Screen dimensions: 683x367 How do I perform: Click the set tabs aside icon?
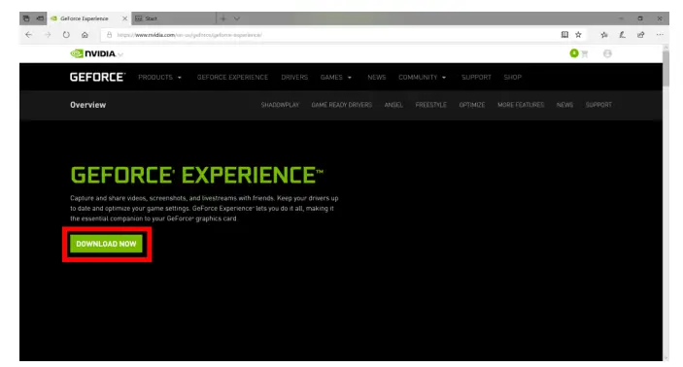(40, 18)
